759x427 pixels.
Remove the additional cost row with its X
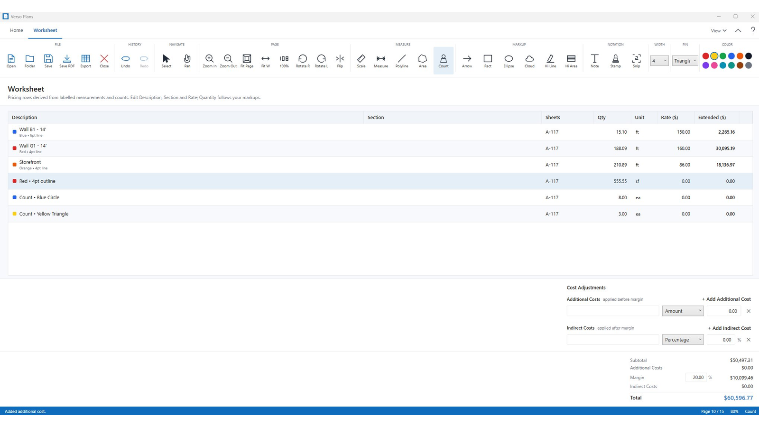(x=749, y=311)
